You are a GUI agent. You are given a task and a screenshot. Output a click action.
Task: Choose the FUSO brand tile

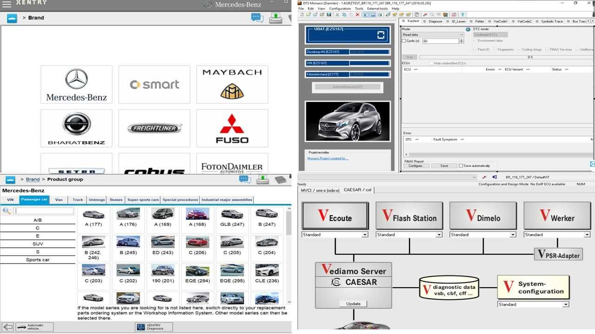coord(232,128)
